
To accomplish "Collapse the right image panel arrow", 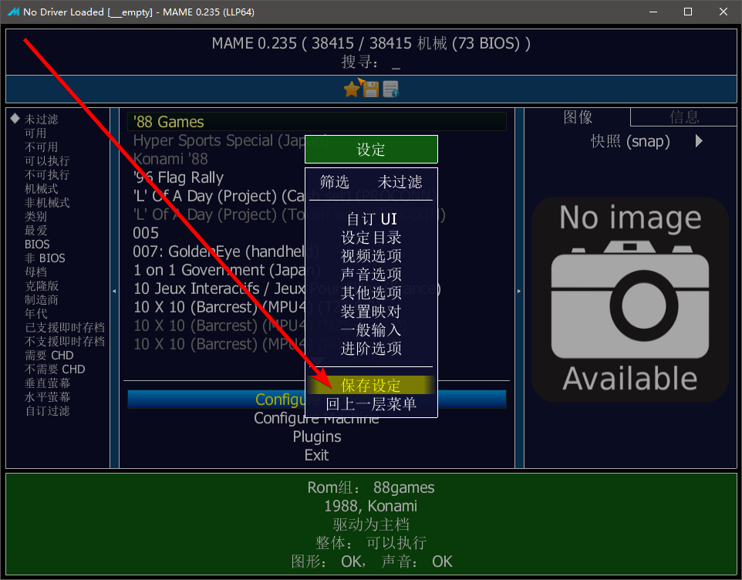I will click(519, 291).
